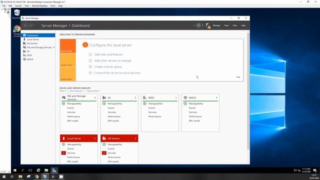
Task: Open the WDS role tile header
Action: click(x=160, y=97)
